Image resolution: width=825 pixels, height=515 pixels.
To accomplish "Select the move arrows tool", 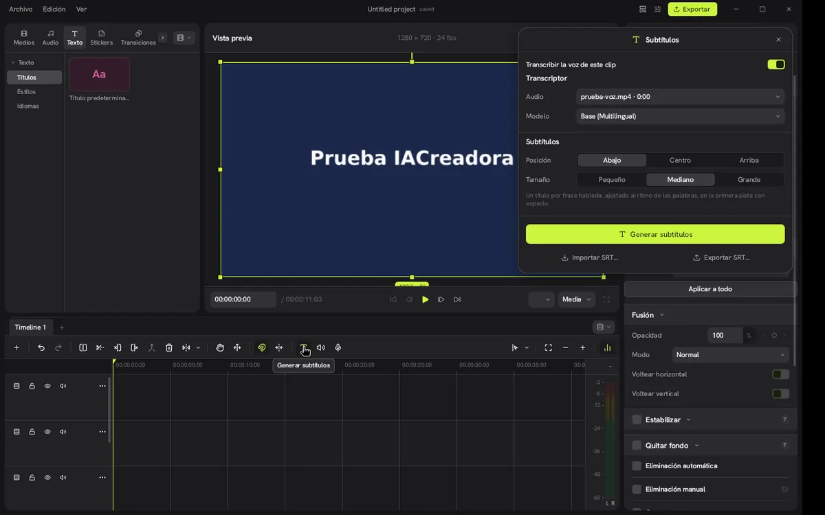I will click(237, 347).
